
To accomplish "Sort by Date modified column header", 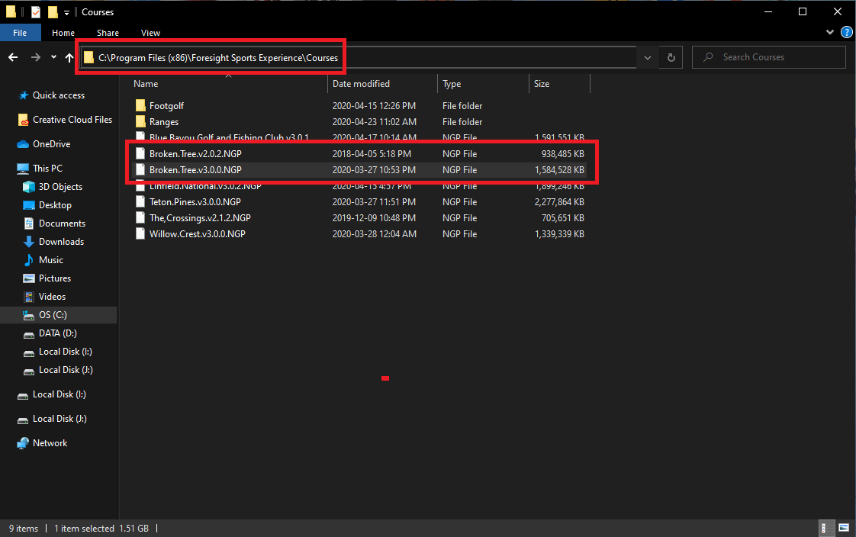I will 382,83.
